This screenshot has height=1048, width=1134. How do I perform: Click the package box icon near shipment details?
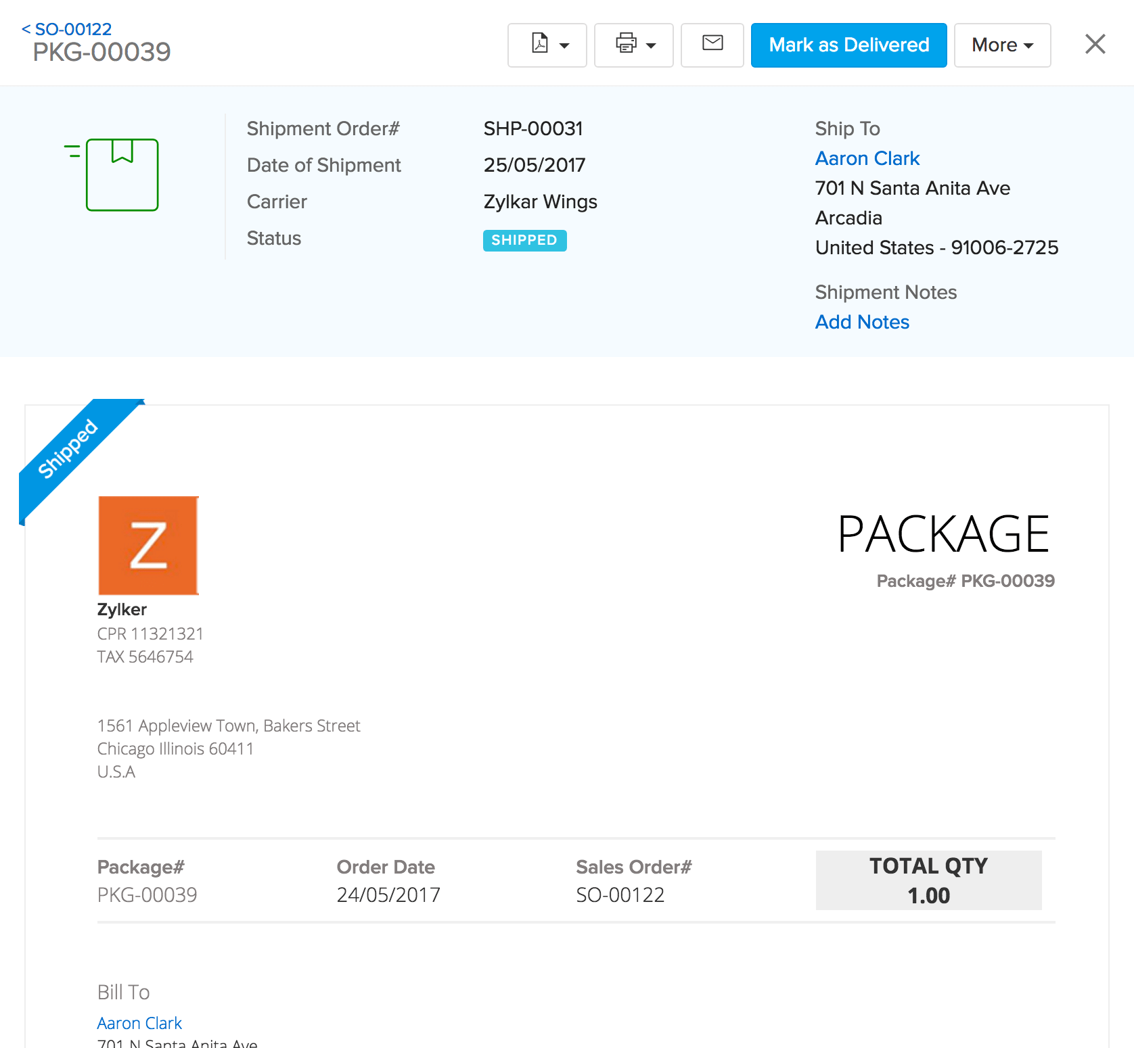[122, 174]
